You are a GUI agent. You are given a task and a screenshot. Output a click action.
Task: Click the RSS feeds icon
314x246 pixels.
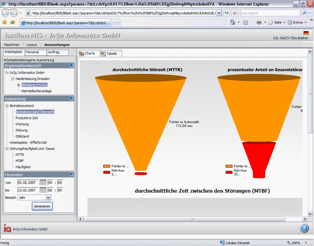(245, 23)
